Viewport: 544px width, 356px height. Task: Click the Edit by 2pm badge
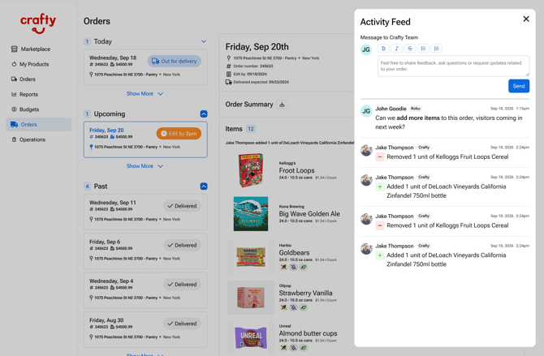[179, 134]
